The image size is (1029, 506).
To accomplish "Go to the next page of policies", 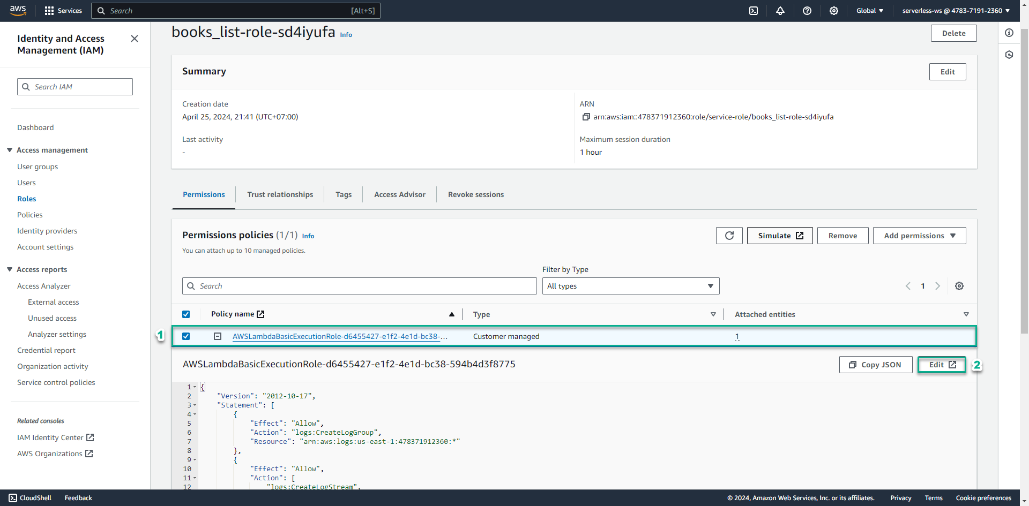I will (938, 286).
